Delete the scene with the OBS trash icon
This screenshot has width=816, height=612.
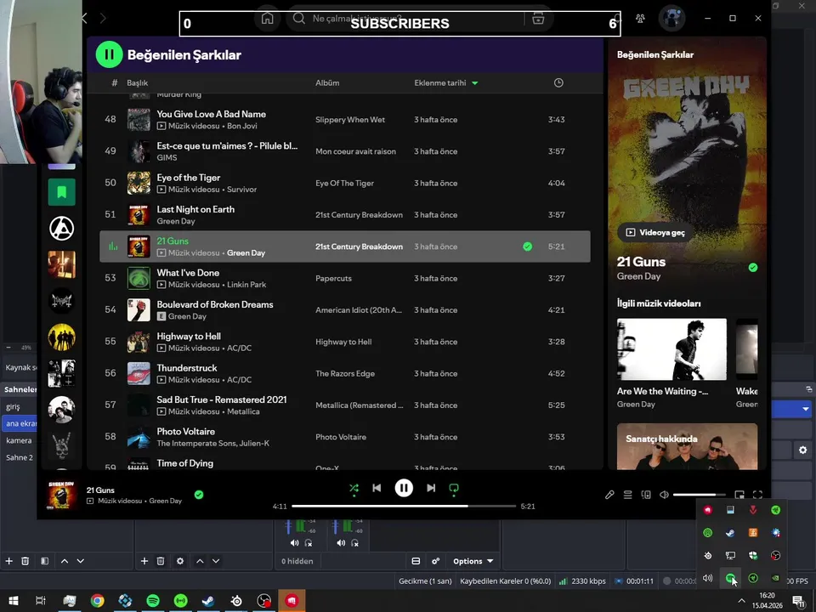pyautogui.click(x=25, y=561)
